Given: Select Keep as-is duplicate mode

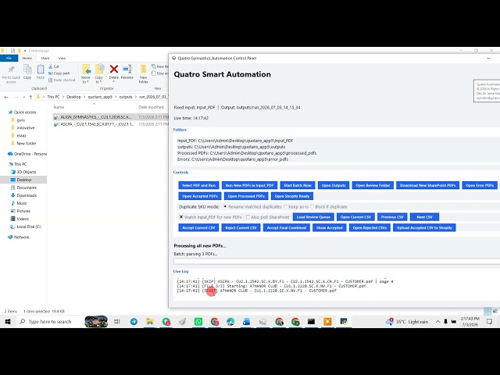Looking at the screenshot, I should [x=285, y=206].
